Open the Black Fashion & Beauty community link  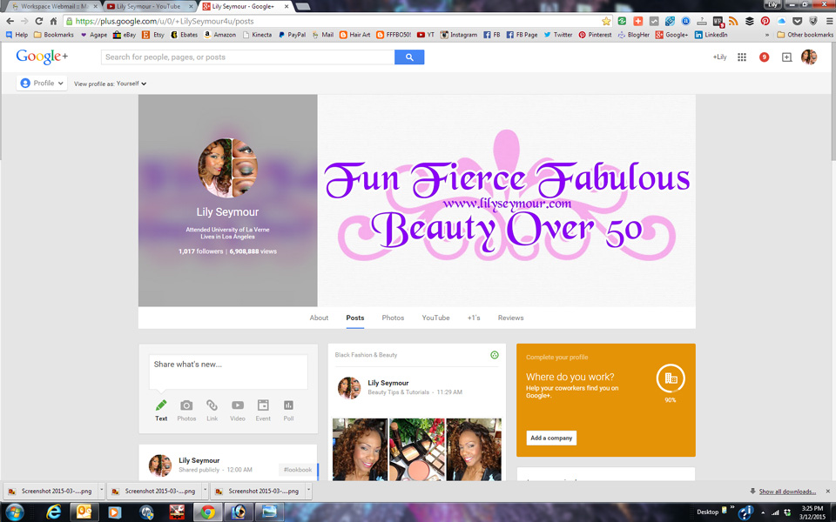click(x=366, y=355)
